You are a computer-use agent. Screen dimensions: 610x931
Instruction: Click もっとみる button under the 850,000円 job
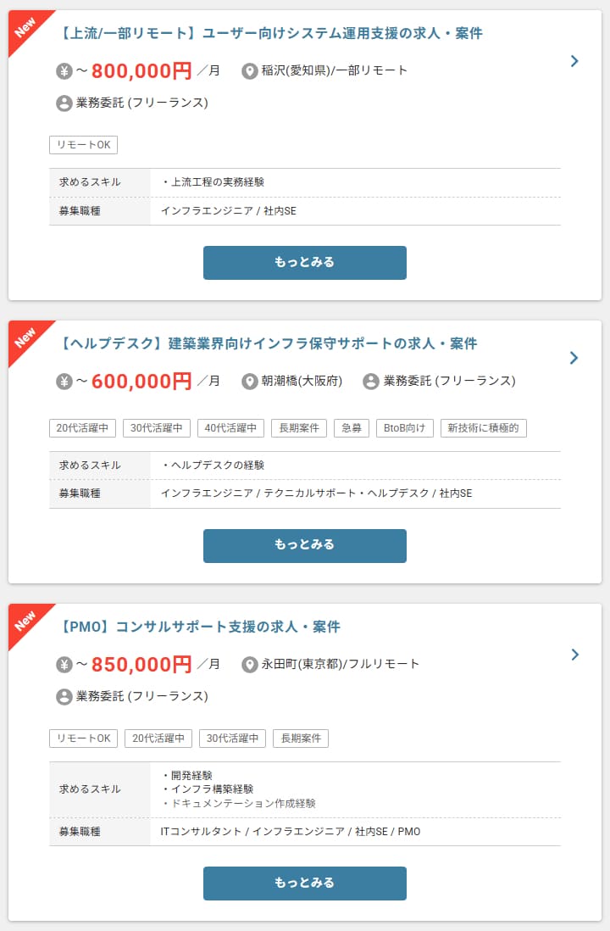pyautogui.click(x=305, y=883)
